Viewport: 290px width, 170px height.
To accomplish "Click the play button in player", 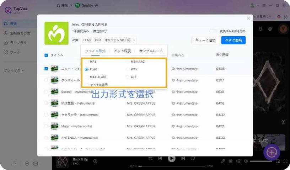I will (171, 158).
